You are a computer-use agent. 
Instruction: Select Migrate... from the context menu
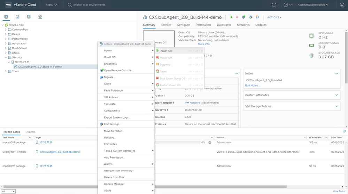126,77
